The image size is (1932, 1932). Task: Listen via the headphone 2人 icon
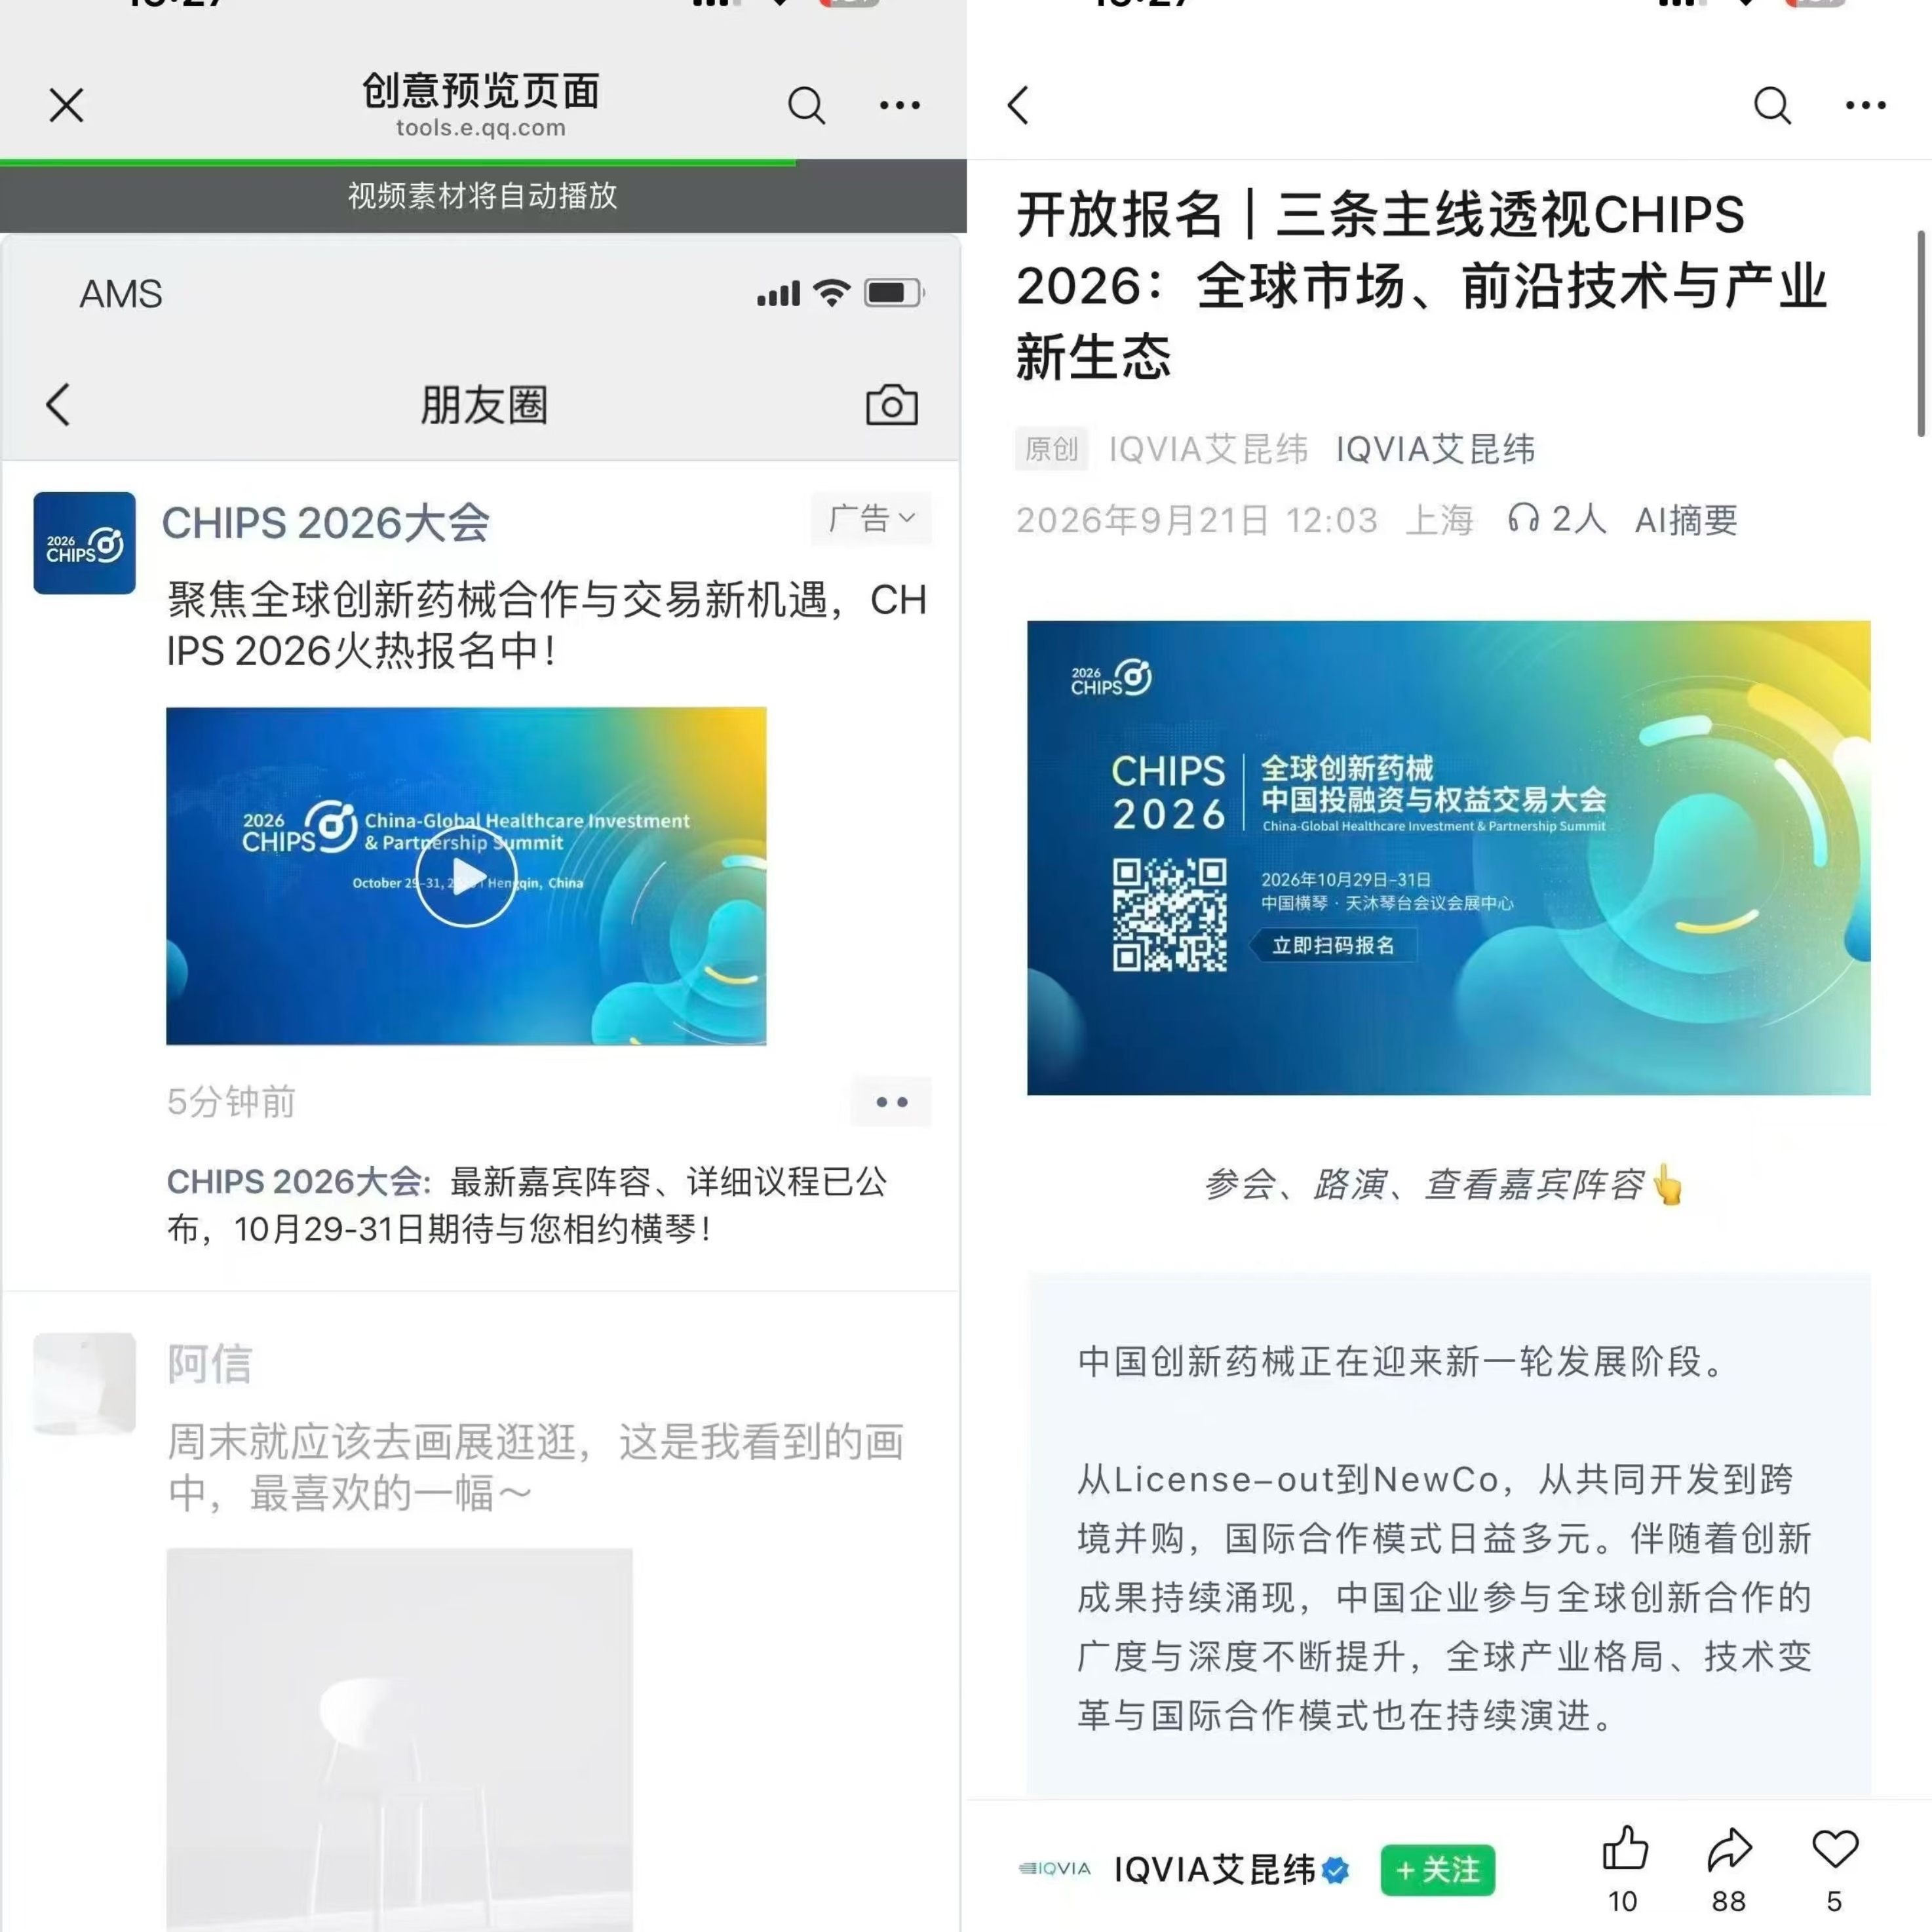pyautogui.click(x=1556, y=519)
